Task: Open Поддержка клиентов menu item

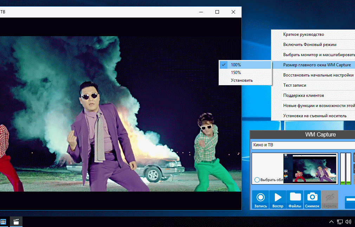Action: point(313,95)
